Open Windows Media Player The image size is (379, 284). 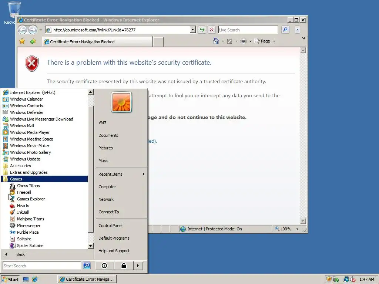pyautogui.click(x=30, y=132)
